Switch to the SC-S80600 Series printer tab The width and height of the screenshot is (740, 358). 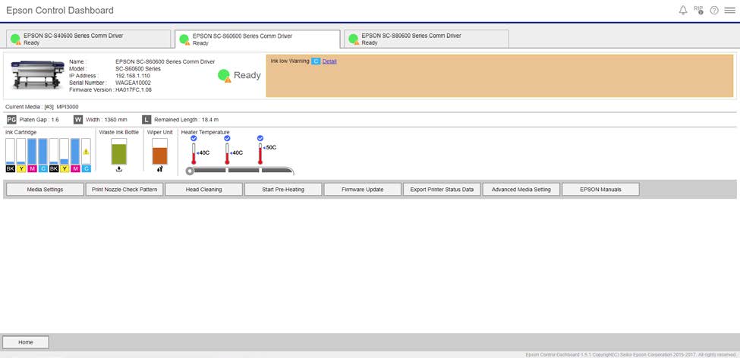[x=425, y=39]
